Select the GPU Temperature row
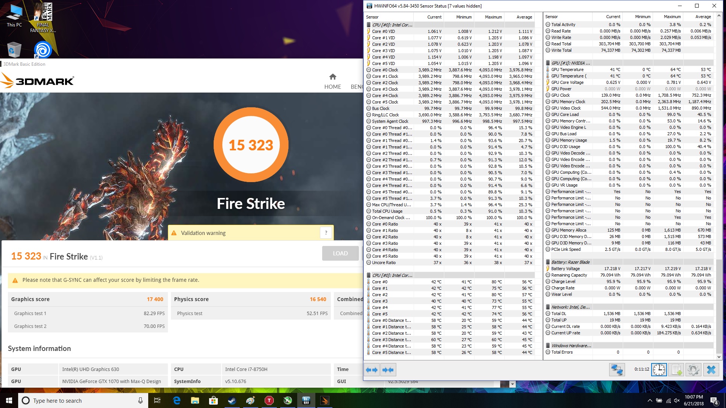The width and height of the screenshot is (726, 408). click(x=629, y=70)
